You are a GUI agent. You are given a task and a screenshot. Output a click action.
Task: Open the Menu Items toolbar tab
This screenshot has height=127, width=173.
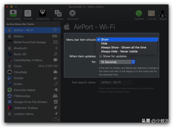tap(14, 15)
